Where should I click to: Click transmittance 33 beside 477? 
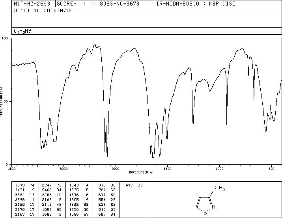point(140,185)
